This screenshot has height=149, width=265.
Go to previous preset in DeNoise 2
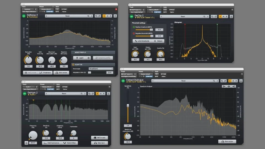click(46, 16)
